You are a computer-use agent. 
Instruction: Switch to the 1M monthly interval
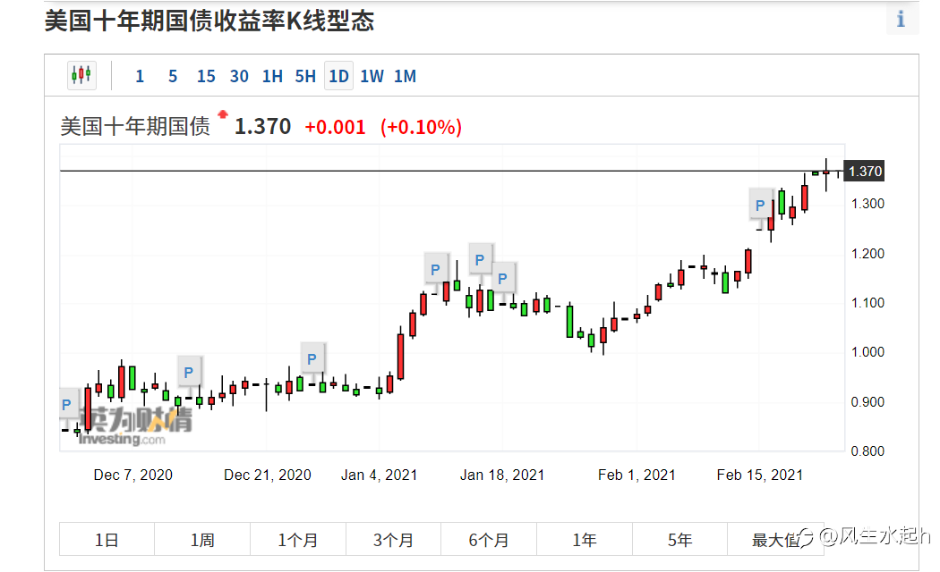tap(405, 76)
